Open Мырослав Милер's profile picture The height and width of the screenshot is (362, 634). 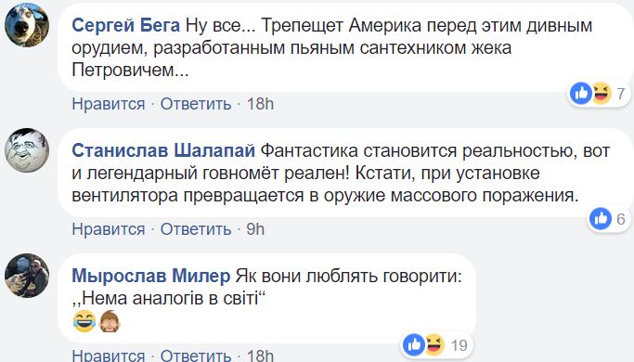click(27, 276)
